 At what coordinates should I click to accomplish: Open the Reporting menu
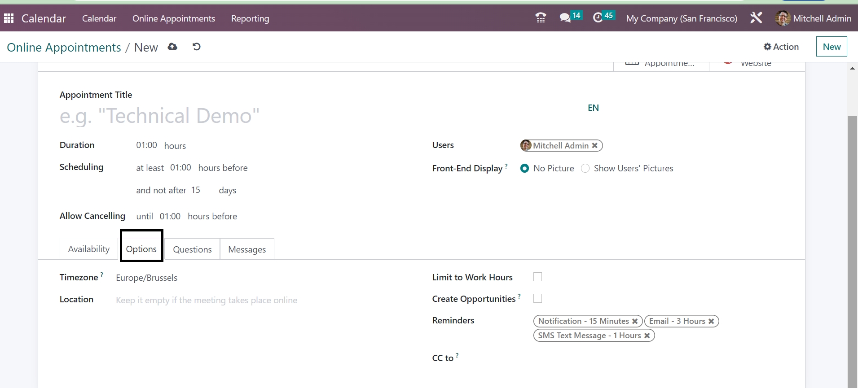click(250, 18)
